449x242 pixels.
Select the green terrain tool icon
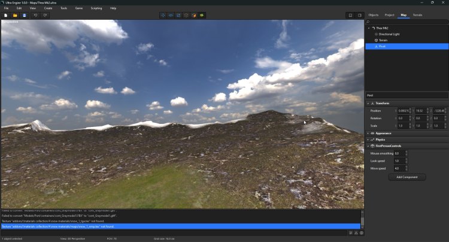(202, 15)
